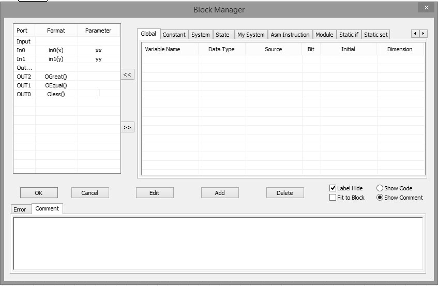438x286 pixels.
Task: Click the Oless() format cell
Action: pos(56,94)
